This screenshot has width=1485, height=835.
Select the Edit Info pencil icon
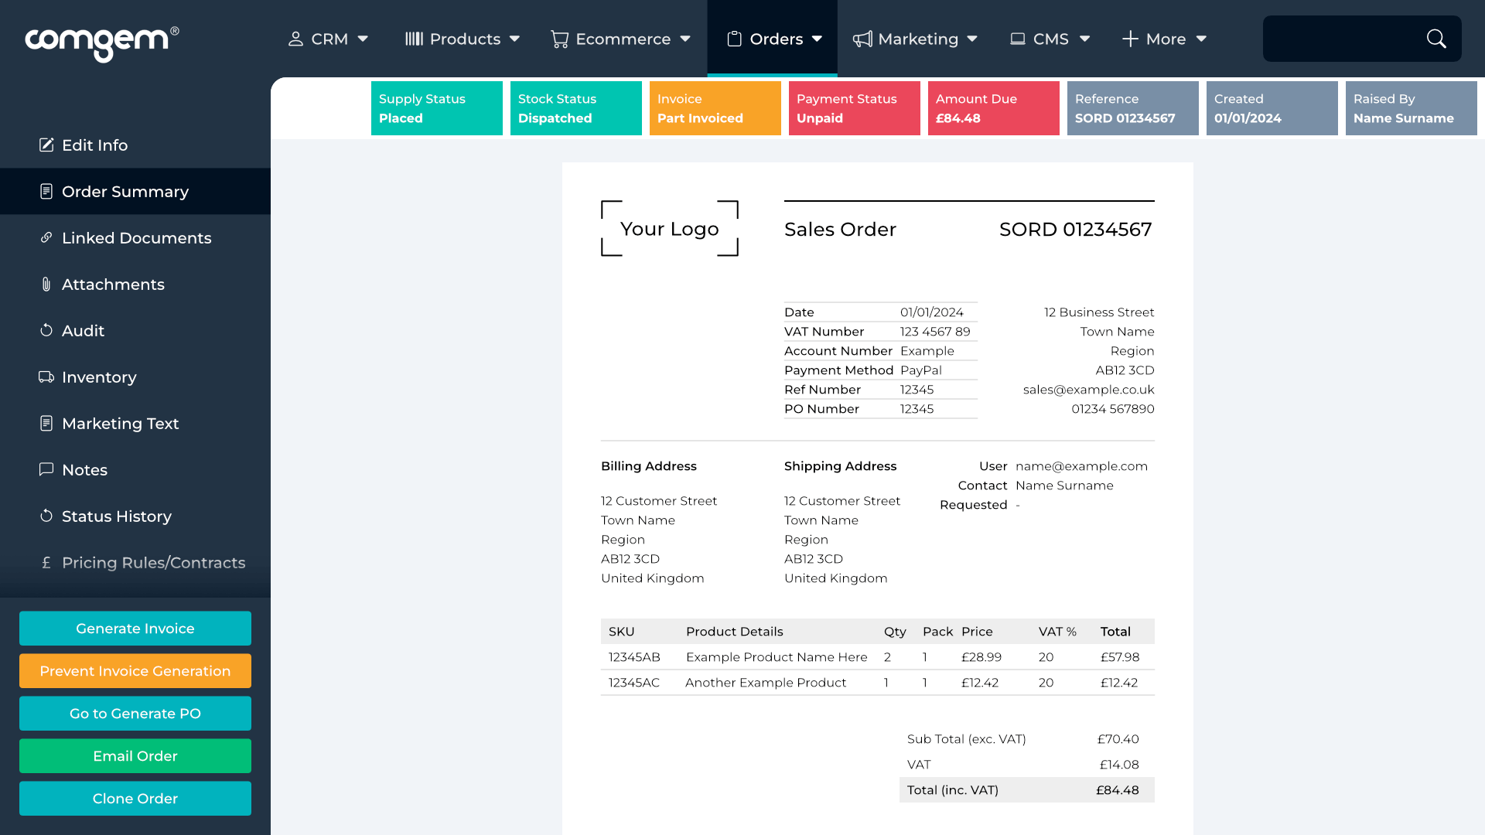click(x=46, y=145)
